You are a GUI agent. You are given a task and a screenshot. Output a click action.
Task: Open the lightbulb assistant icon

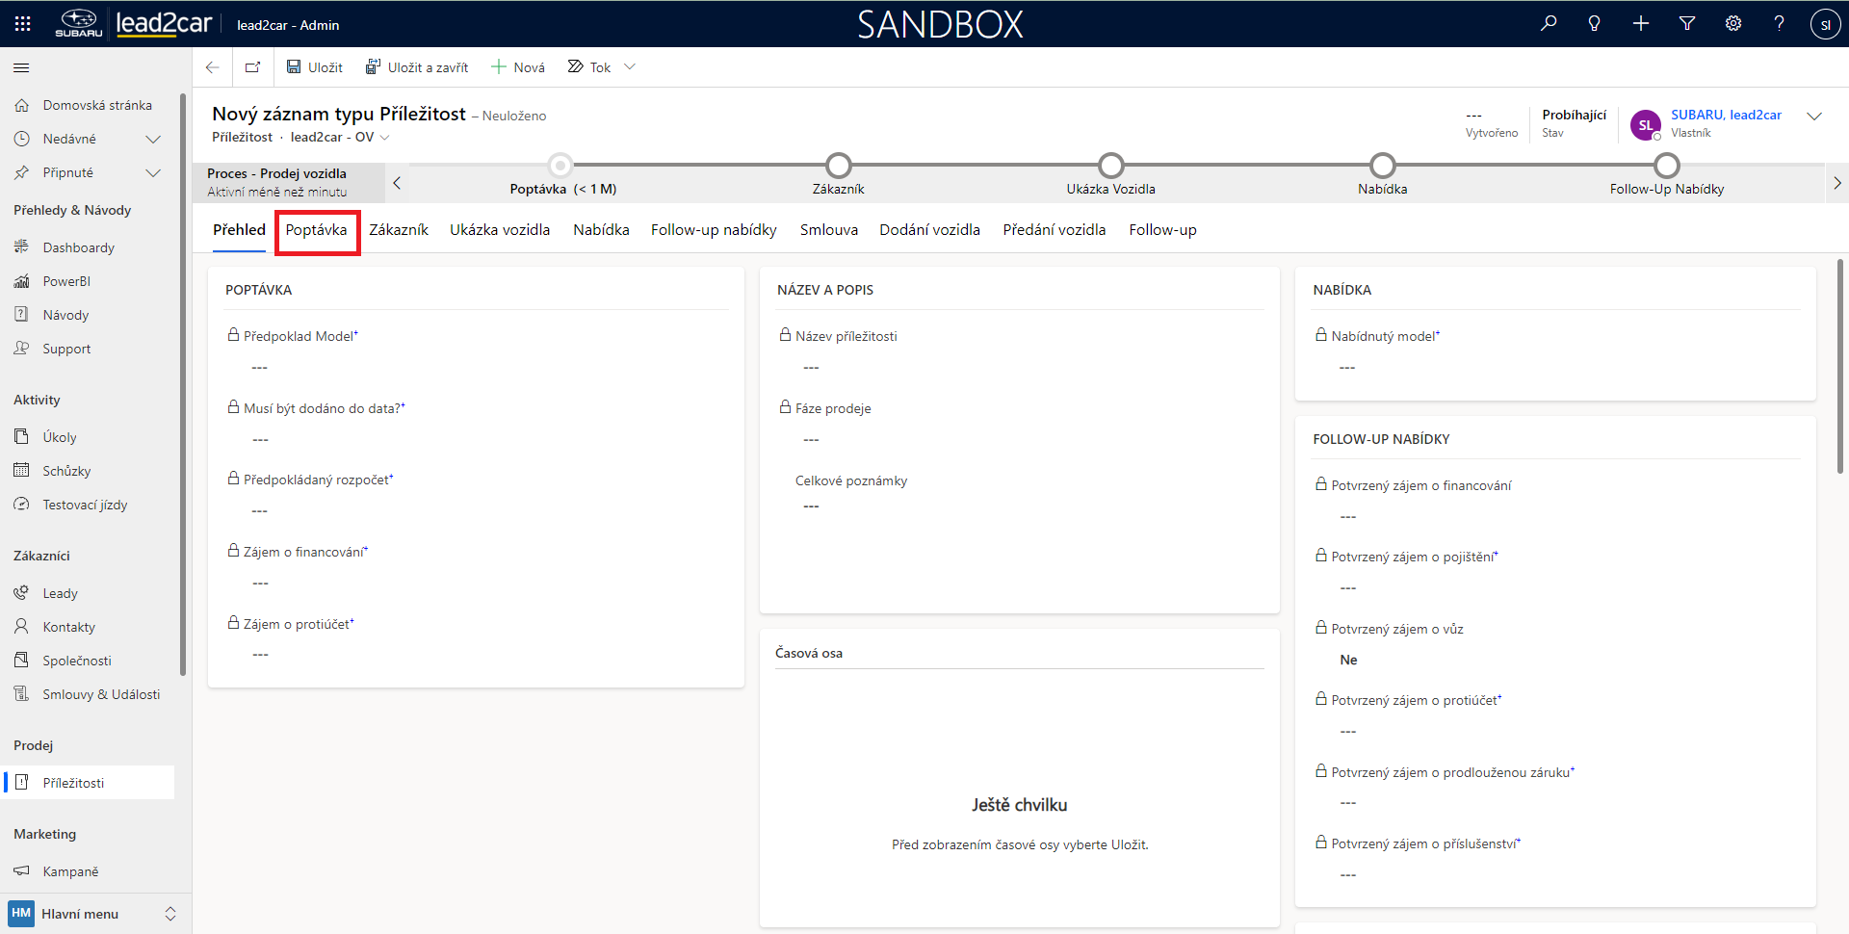click(1595, 24)
